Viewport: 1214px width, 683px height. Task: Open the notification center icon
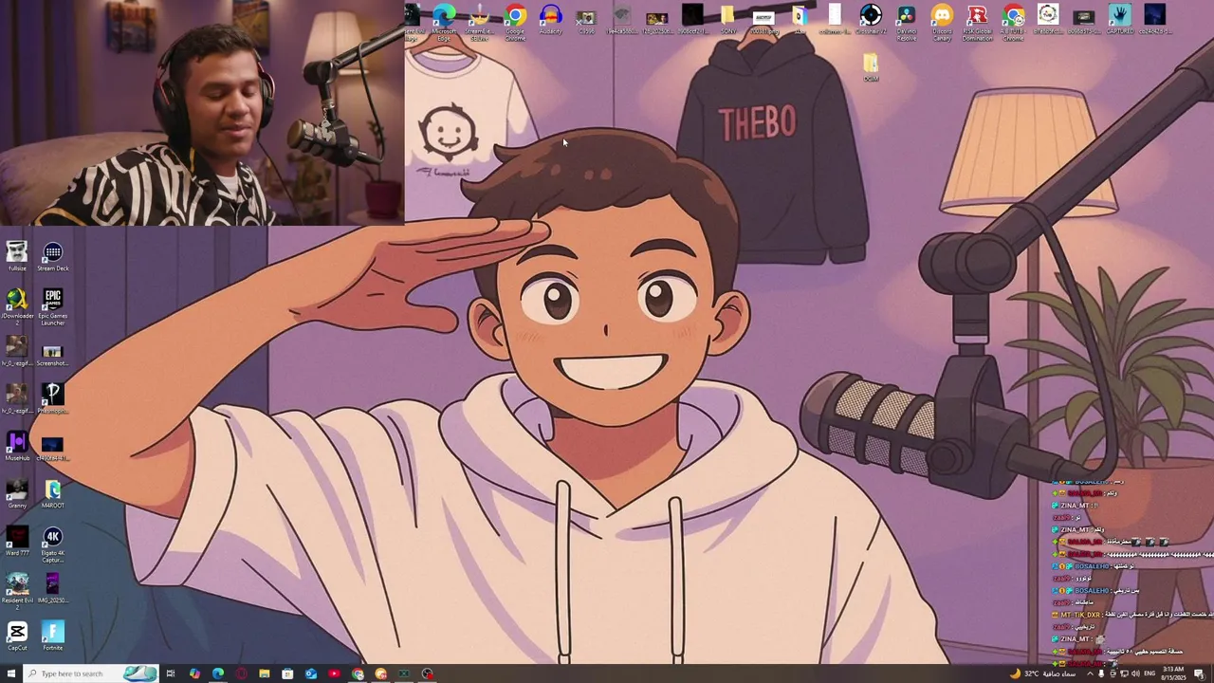[1200, 674]
